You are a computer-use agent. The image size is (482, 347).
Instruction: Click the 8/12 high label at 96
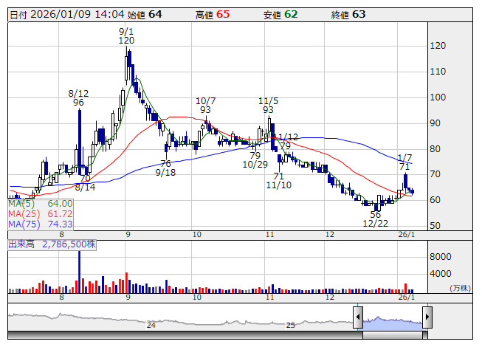78,98
